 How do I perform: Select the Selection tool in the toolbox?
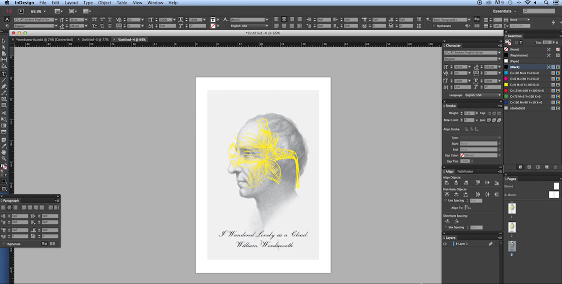[4, 41]
